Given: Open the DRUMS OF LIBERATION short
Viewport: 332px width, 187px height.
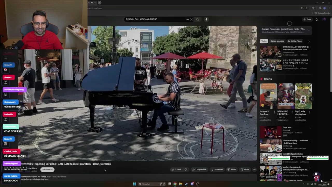Looking at the screenshot, I should point(286,96).
